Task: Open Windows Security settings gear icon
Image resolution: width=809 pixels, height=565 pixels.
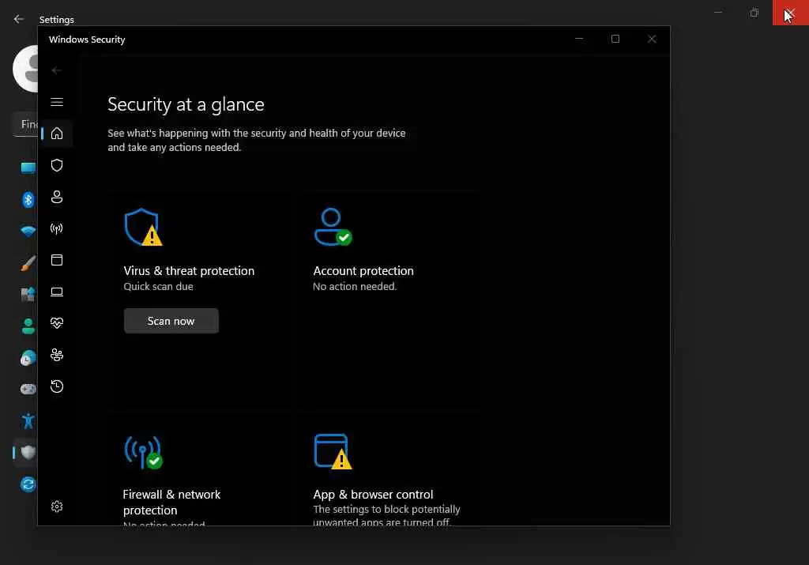Action: click(x=57, y=507)
